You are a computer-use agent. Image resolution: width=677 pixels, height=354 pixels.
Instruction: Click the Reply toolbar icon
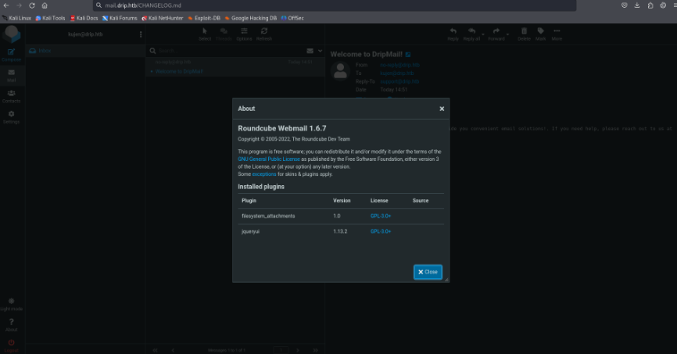tap(453, 33)
